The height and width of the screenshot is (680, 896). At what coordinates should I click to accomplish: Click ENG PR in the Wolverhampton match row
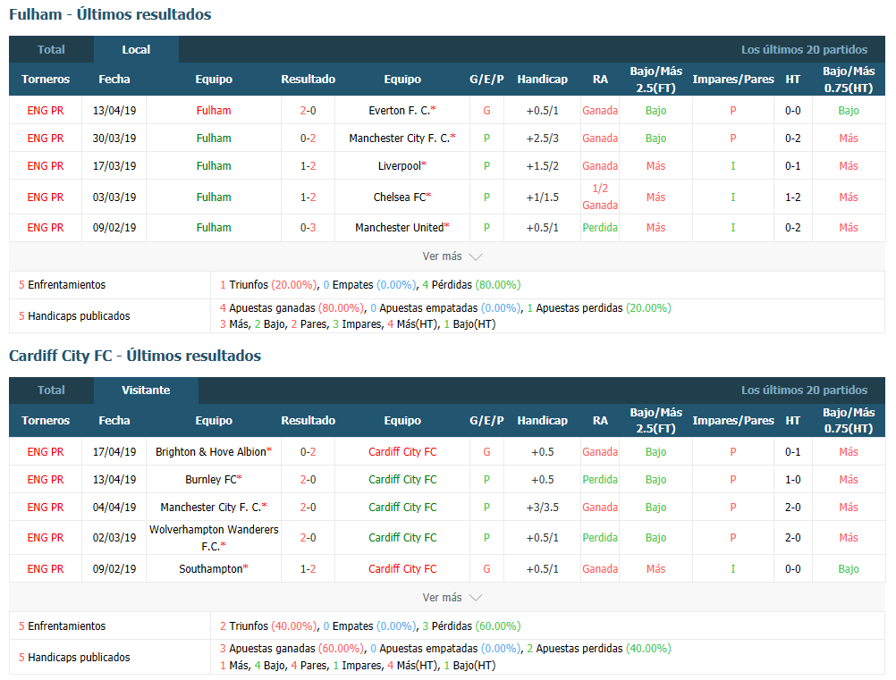[46, 538]
